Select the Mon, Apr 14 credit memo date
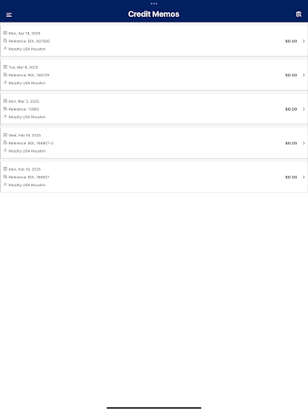The height and width of the screenshot is (411, 308). tap(24, 33)
